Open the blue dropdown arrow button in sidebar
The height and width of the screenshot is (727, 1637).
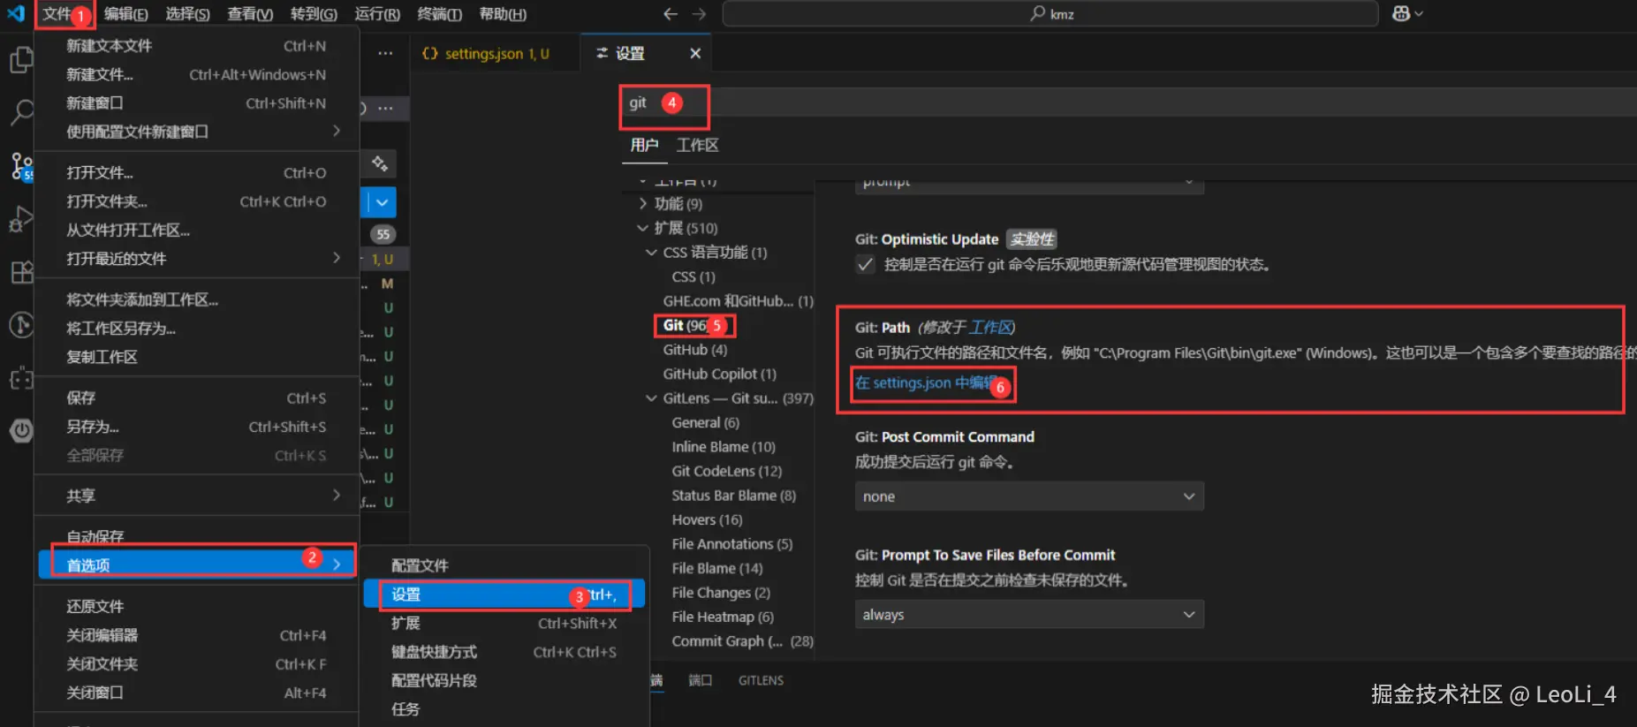[x=382, y=202]
